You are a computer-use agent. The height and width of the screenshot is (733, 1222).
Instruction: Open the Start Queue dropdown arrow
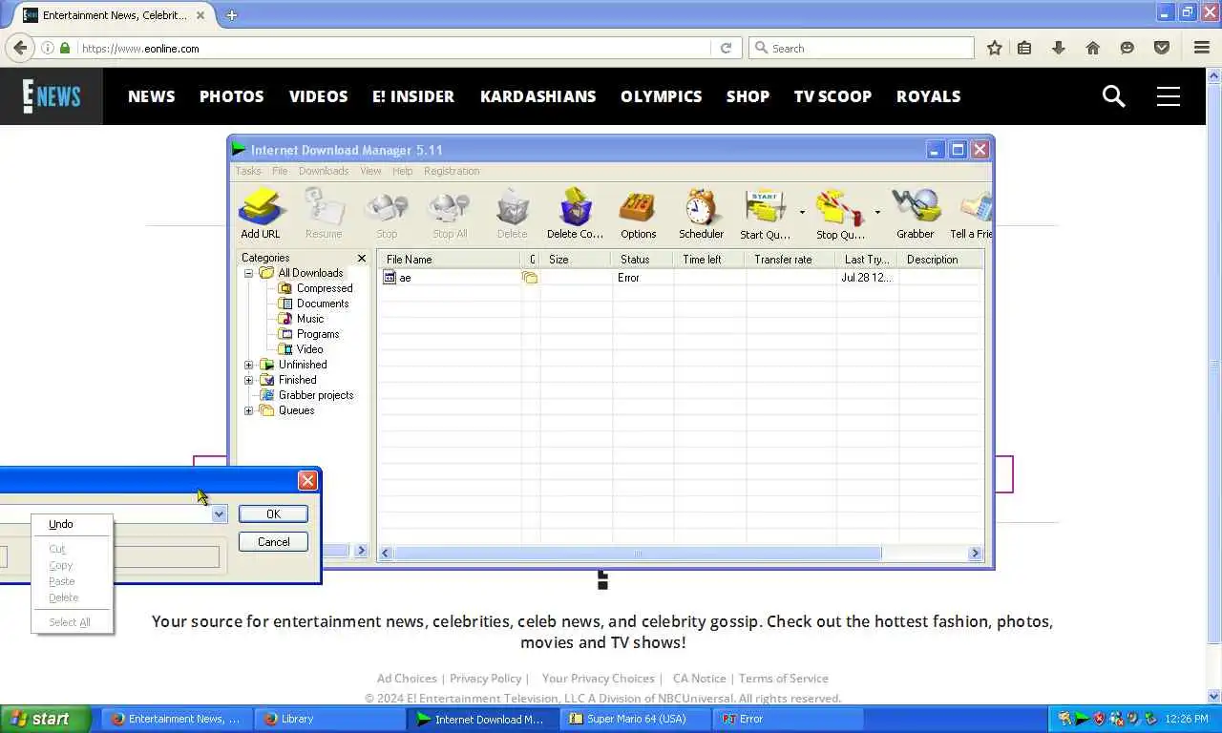click(x=802, y=213)
